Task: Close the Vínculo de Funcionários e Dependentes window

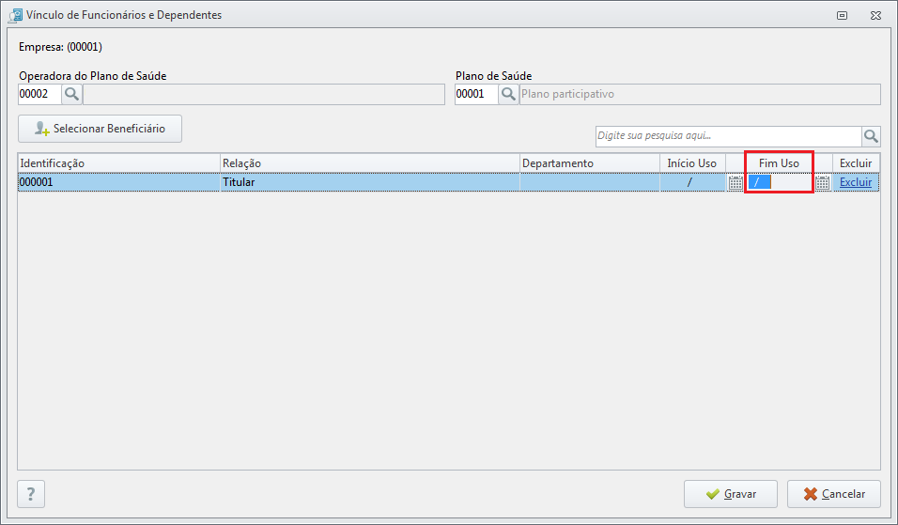Action: 875,15
